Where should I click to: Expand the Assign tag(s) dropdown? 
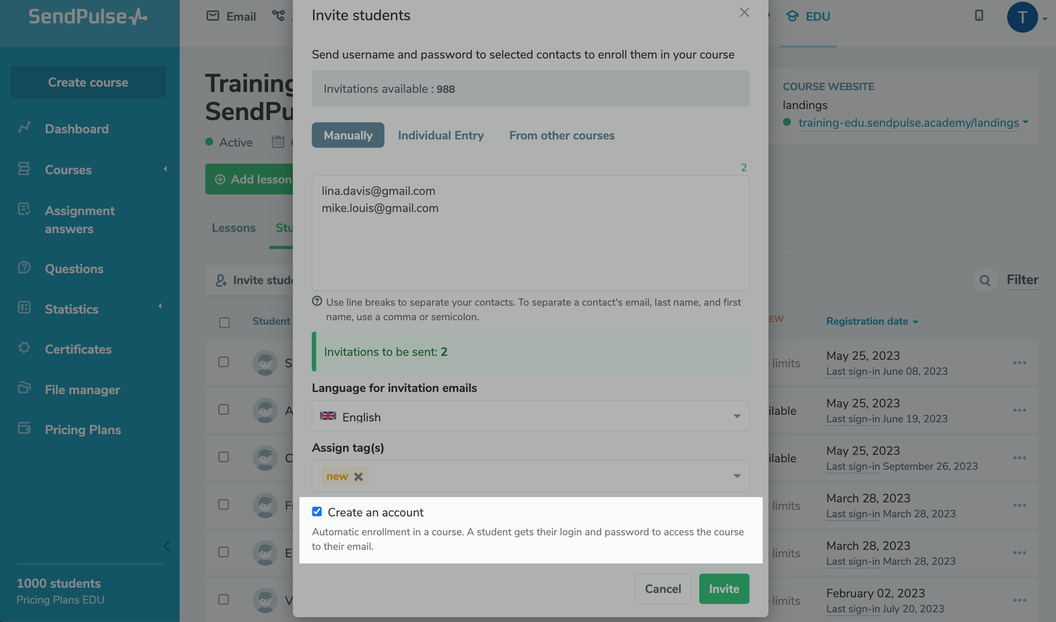tap(737, 476)
